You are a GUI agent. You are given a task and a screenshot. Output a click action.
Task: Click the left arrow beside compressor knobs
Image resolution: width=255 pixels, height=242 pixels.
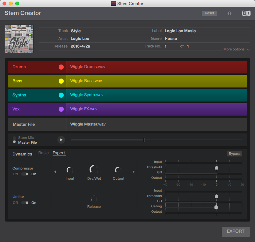[55, 172]
